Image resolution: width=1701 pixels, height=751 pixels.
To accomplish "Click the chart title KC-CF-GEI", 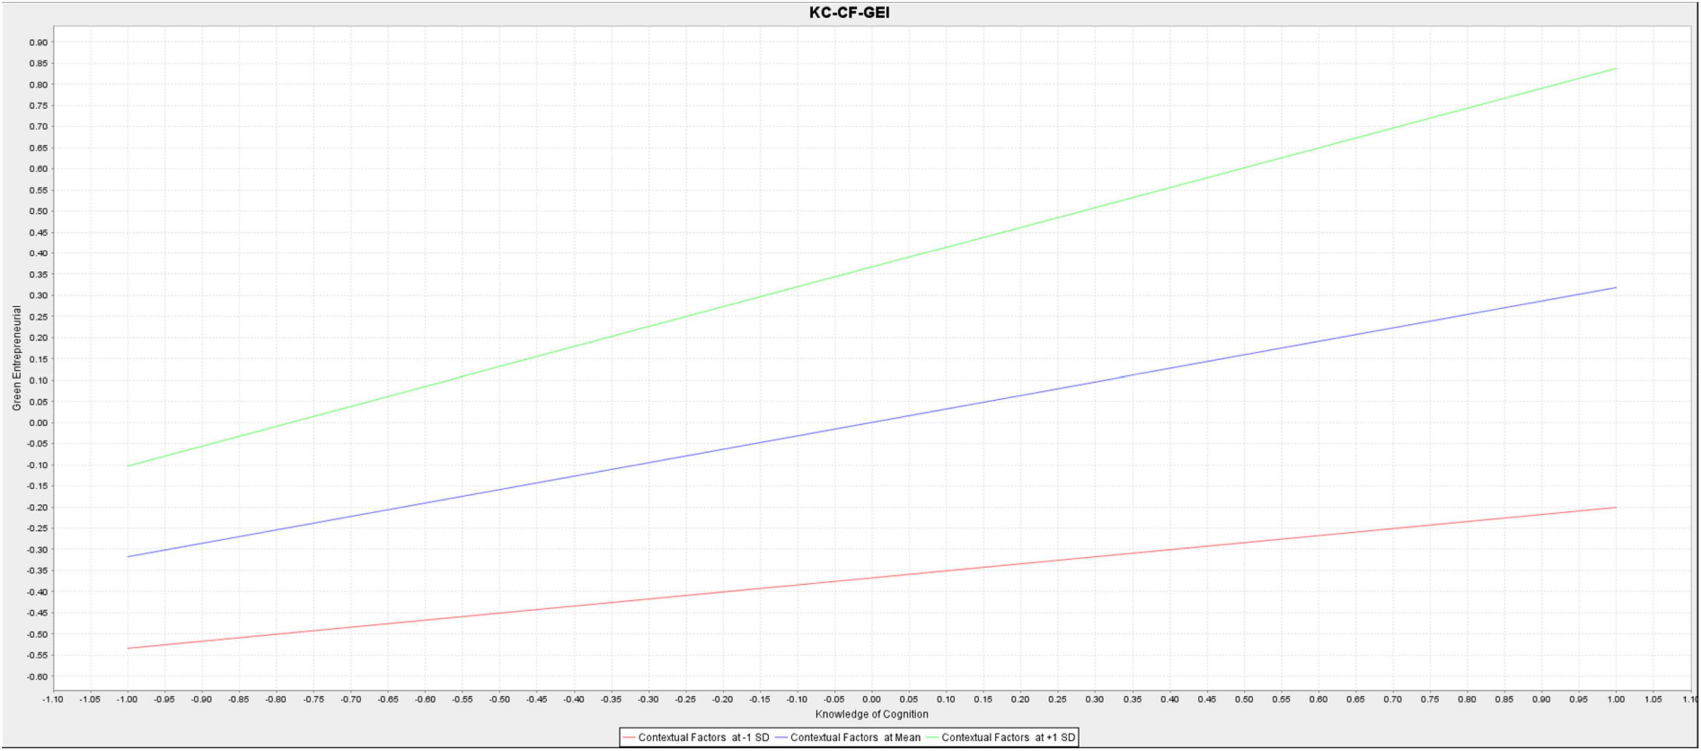I will (849, 13).
